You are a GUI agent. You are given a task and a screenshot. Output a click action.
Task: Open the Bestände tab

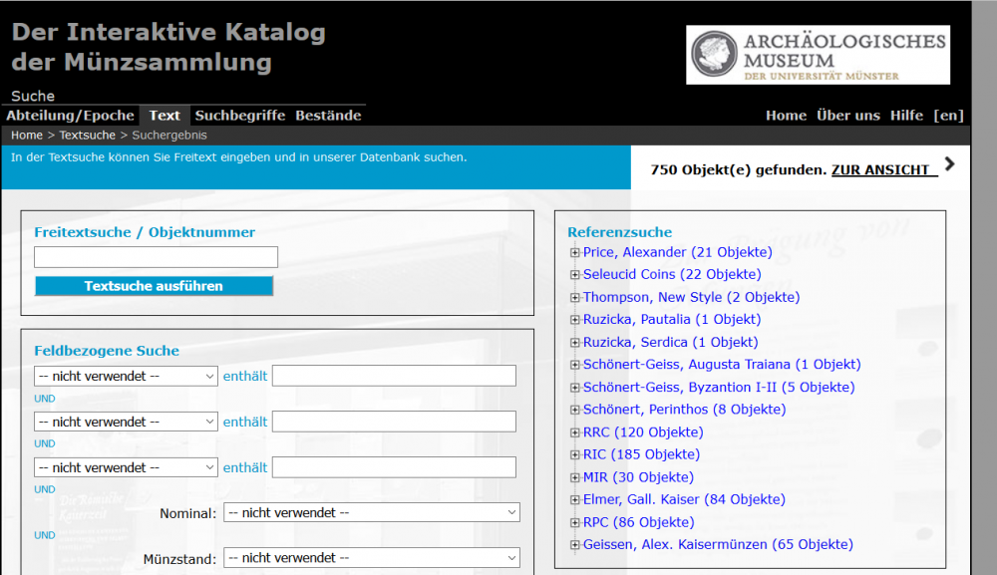coord(328,116)
